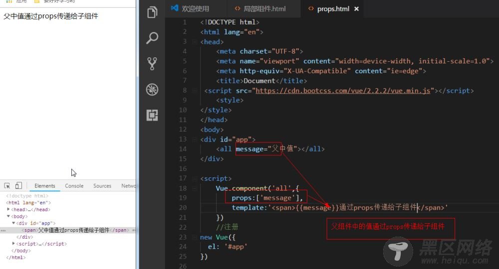Click the <title>Document</title> code line

click(x=261, y=81)
